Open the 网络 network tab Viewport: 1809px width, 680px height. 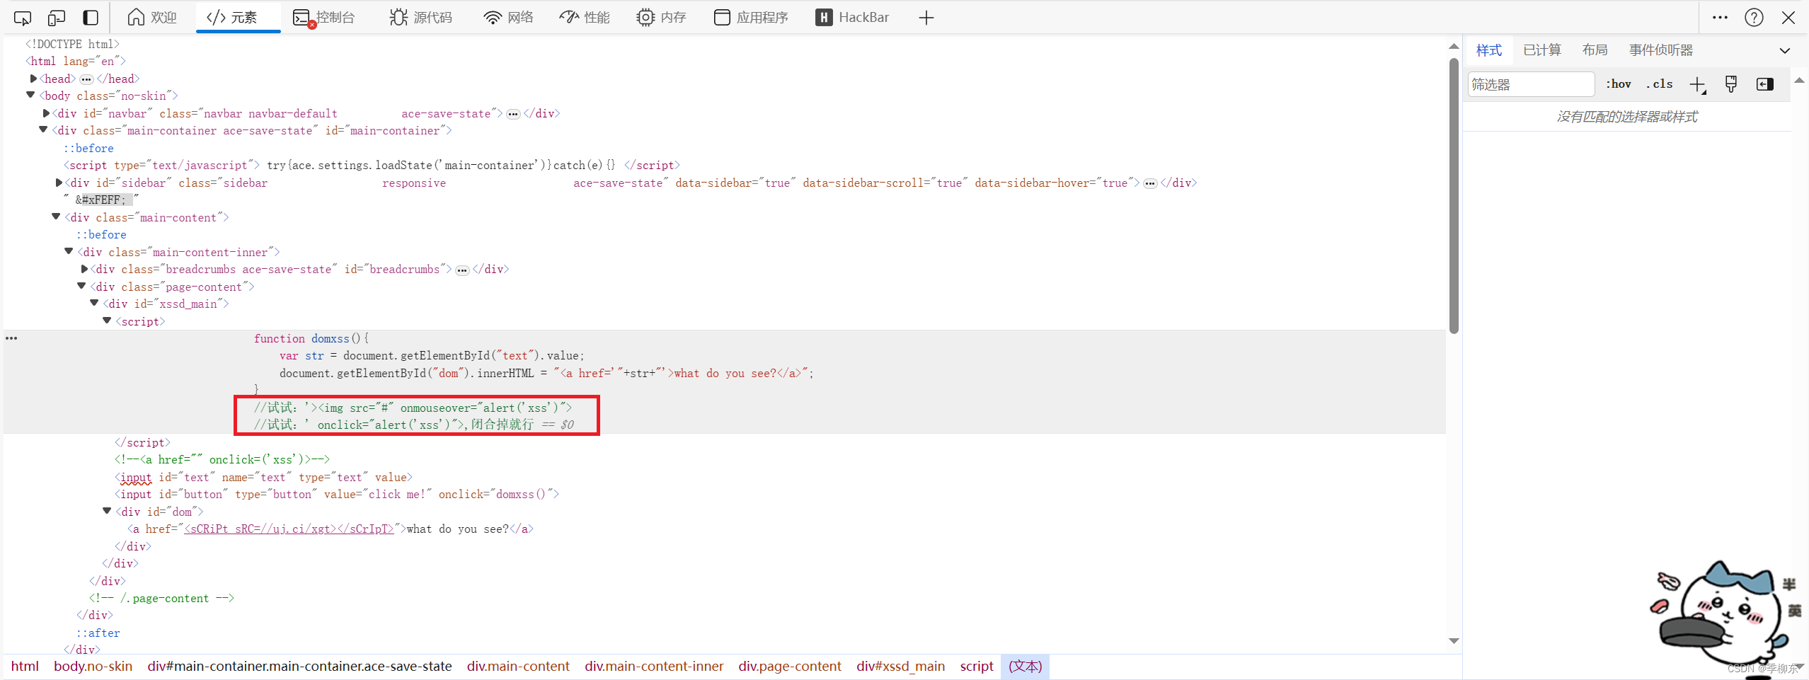click(508, 18)
